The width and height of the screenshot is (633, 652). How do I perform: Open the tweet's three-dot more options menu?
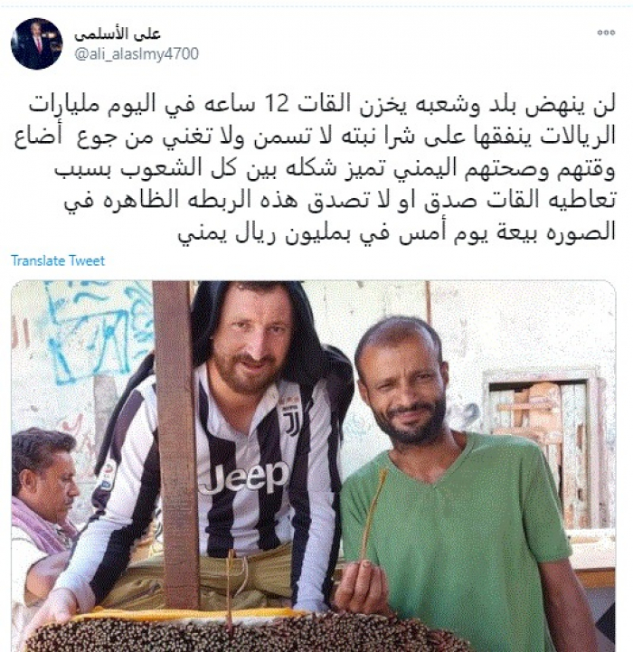pyautogui.click(x=606, y=33)
